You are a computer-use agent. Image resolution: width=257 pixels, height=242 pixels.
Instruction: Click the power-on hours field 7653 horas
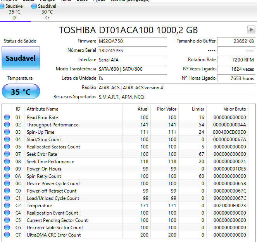[x=236, y=78]
